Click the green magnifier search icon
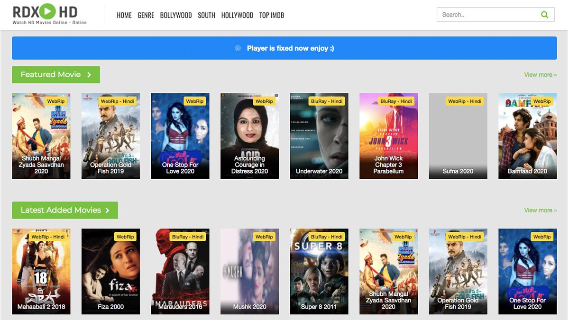569x320 pixels. [544, 15]
